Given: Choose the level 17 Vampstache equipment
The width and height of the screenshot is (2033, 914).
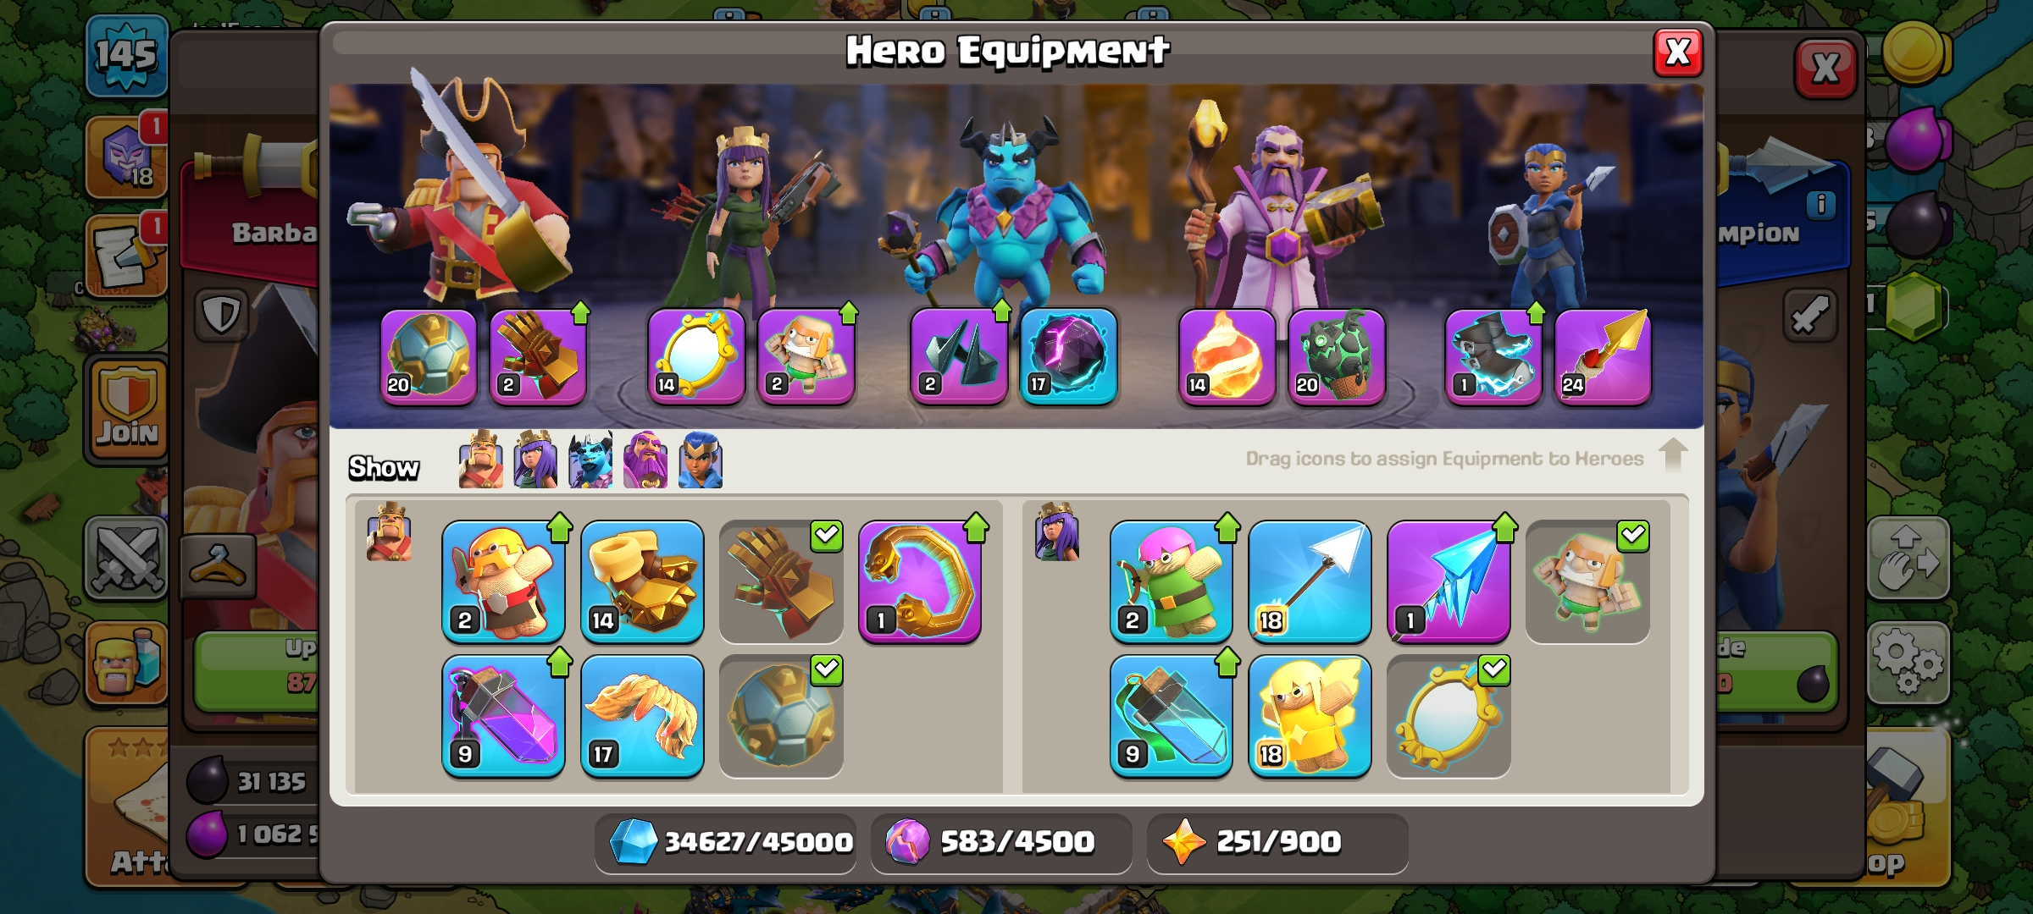Looking at the screenshot, I should (x=642, y=715).
